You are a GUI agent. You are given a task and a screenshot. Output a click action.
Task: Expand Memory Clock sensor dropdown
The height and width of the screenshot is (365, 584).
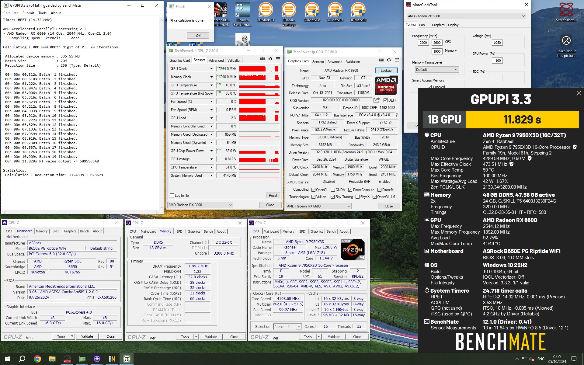[x=211, y=77]
